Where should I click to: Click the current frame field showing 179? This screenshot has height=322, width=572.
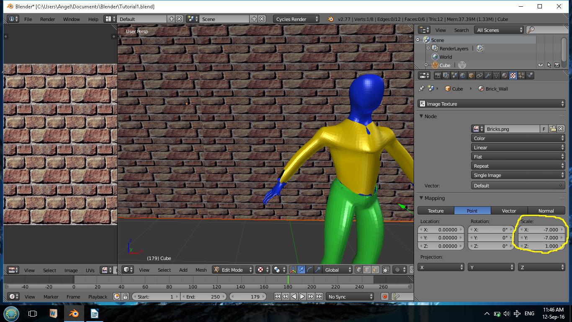coord(247,297)
